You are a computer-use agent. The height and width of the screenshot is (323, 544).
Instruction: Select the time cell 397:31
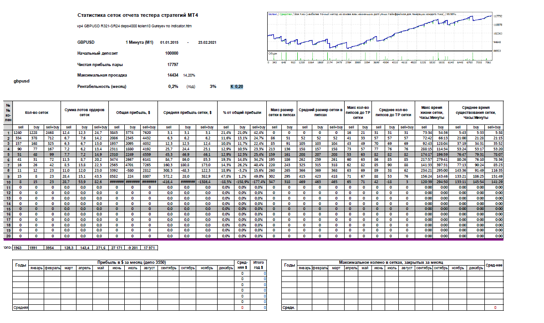tap(441, 165)
